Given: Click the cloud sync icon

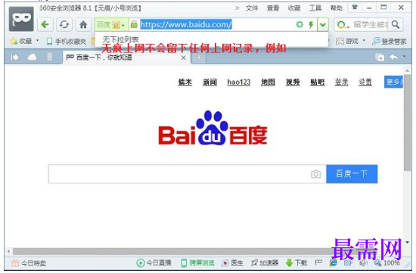Looking at the screenshot, I should point(32,57).
